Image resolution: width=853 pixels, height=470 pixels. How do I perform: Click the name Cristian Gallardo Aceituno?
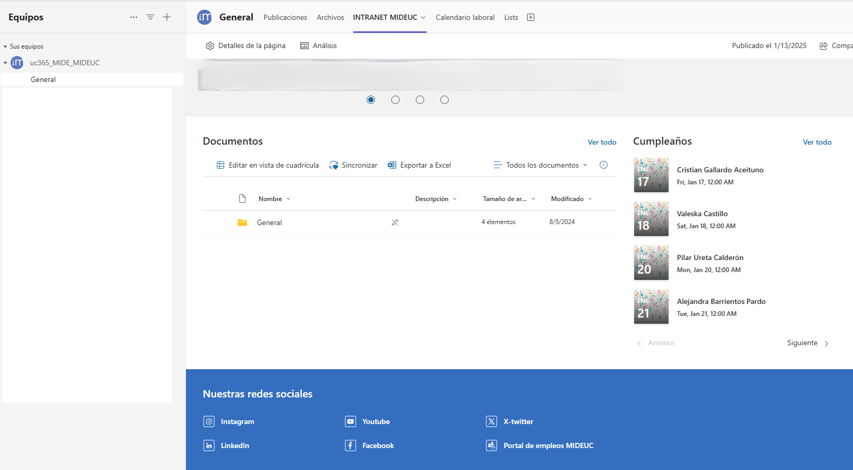[x=720, y=170]
